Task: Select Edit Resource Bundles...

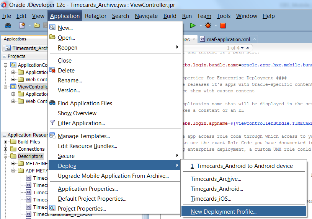Action: 115,146
